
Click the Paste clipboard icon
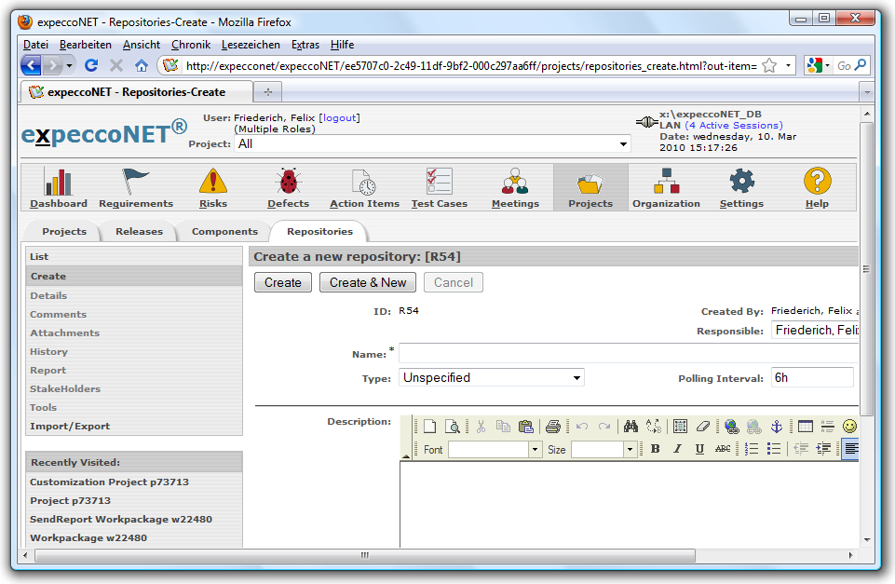point(525,427)
